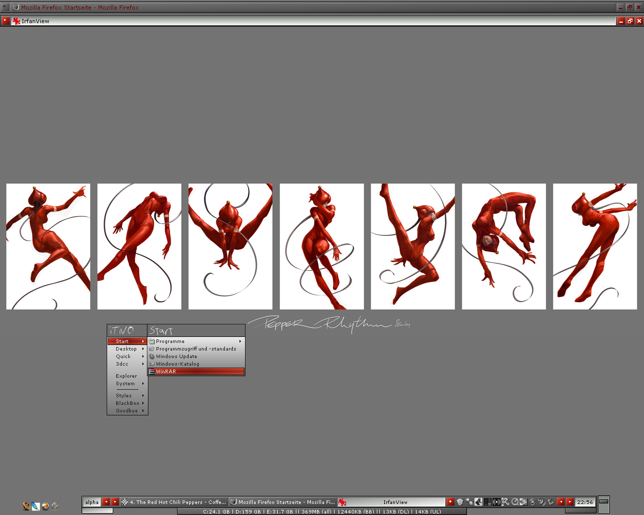
Task: Click the NVIDIA tray icon
Action: click(x=523, y=502)
